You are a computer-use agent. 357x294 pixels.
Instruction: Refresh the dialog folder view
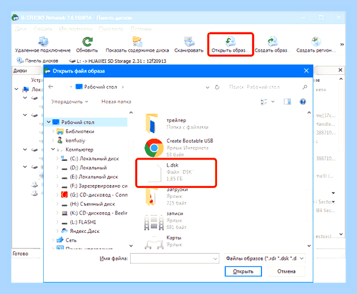217,87
